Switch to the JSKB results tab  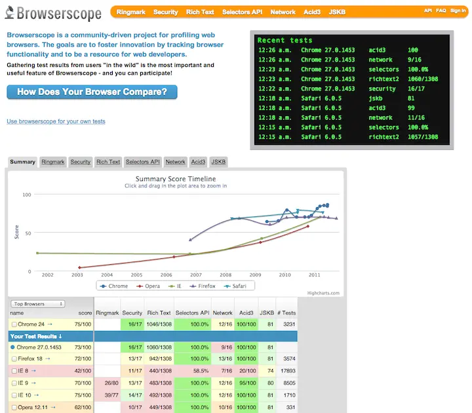218,162
